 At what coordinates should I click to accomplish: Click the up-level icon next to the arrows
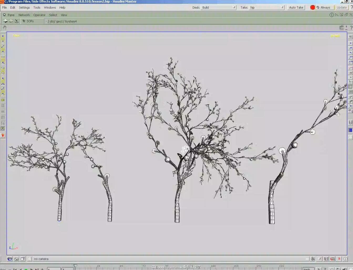tap(17, 21)
